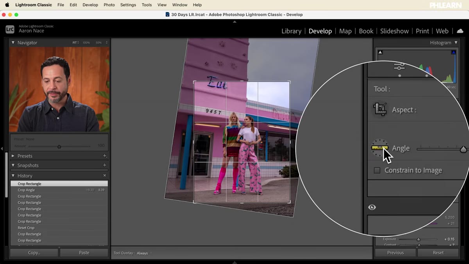This screenshot has height=264, width=469.
Task: Select the Reset Crop history step
Action: pos(59,228)
